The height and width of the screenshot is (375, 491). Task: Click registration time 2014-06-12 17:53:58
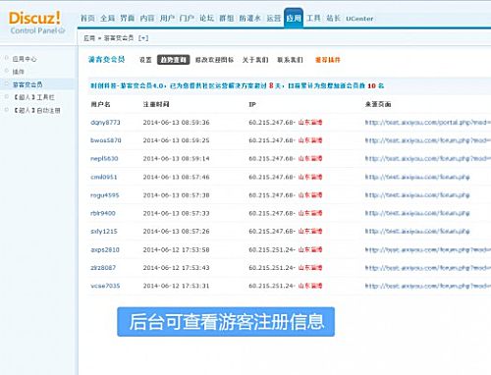(176, 250)
